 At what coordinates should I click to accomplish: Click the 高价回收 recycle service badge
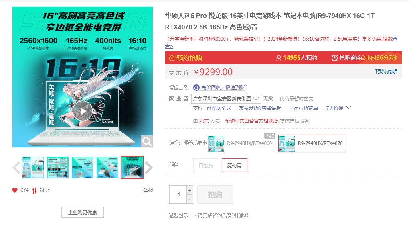point(220,87)
